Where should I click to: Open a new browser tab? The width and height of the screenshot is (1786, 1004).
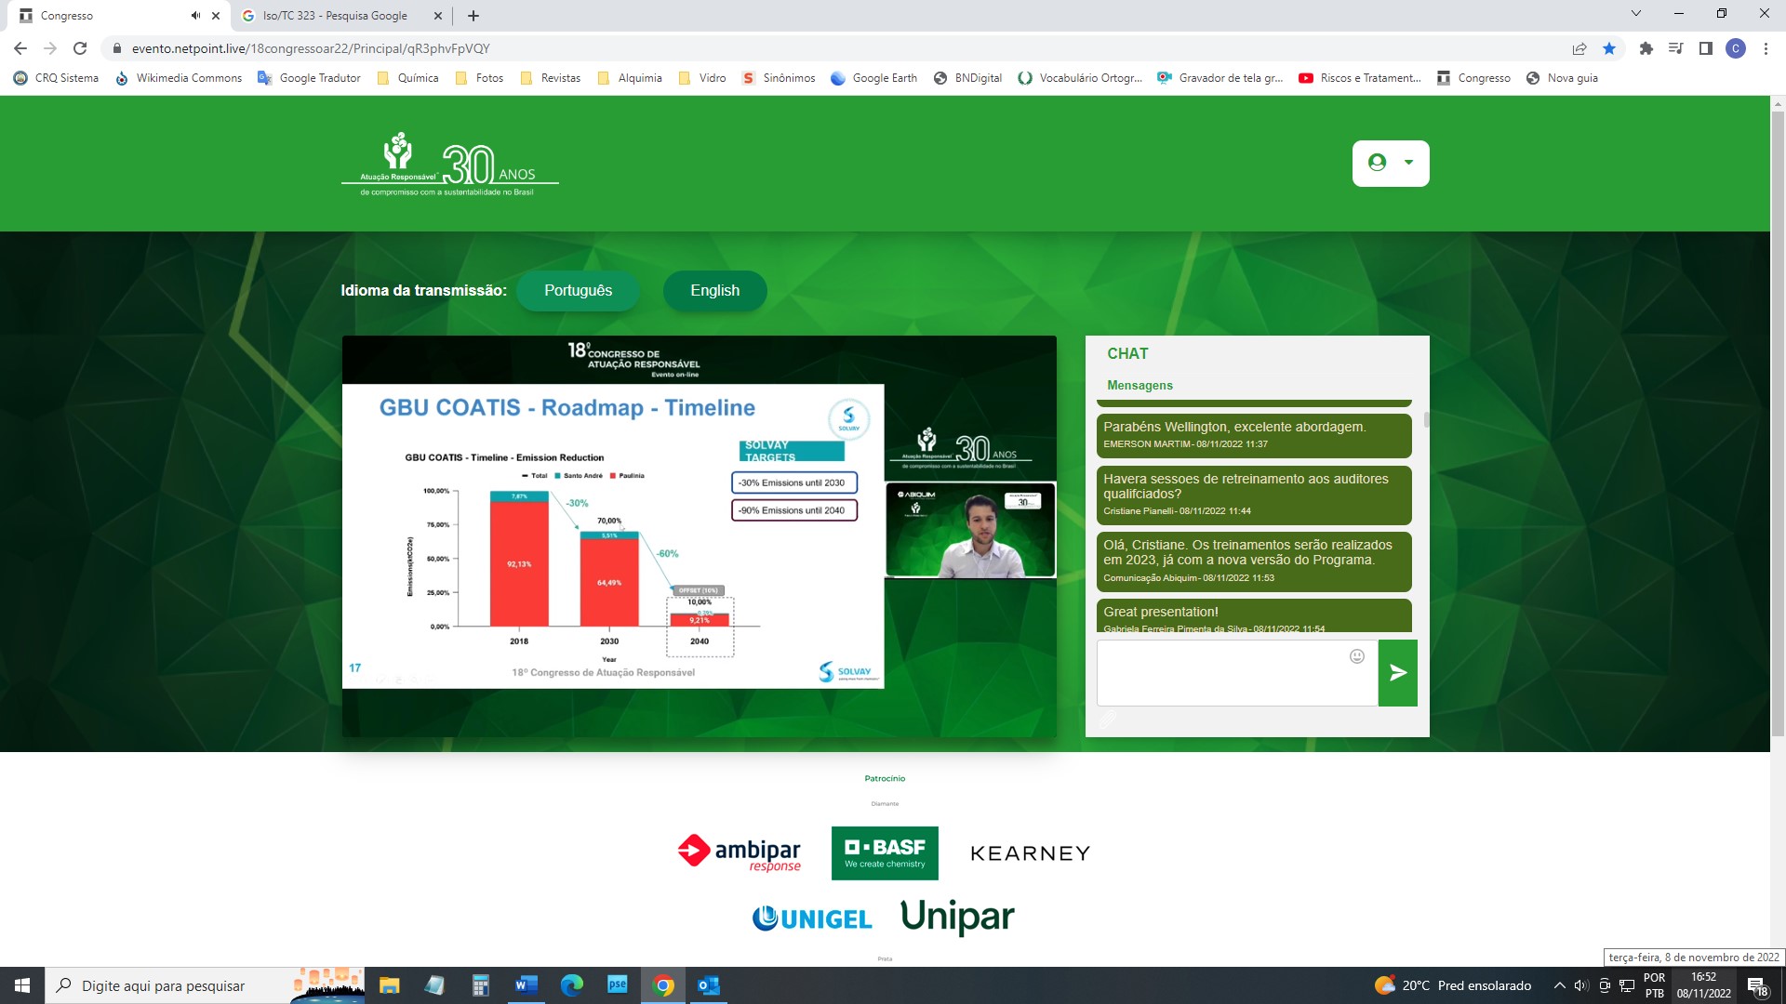coord(473,16)
